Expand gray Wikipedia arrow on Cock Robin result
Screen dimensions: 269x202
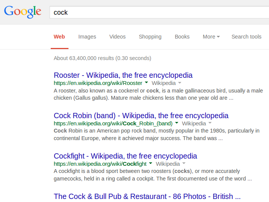(x=210, y=123)
